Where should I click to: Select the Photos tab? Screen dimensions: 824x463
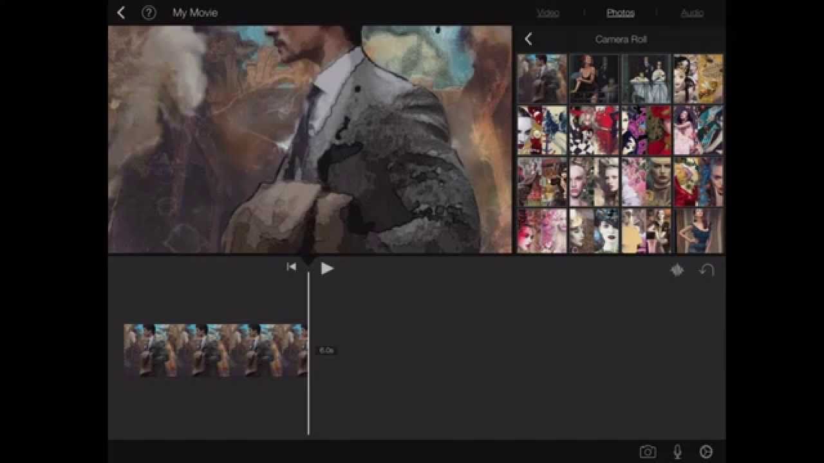click(621, 13)
